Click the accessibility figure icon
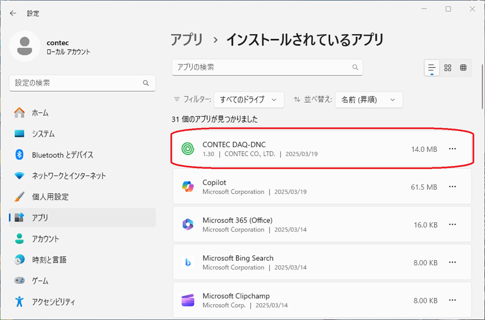Screen dimensions: 485x320 click(x=19, y=302)
